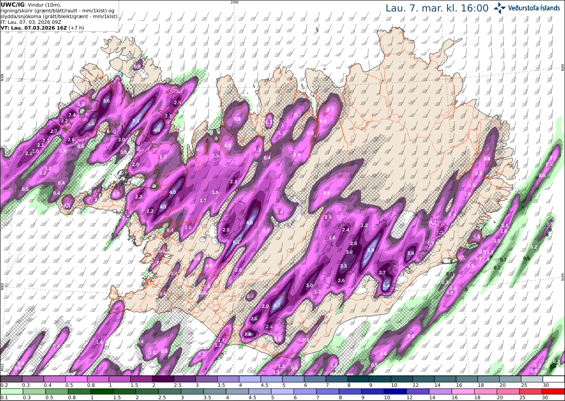565x401 pixels.
Task: Click light lavender upper legend swatch at 4
Action: tap(250, 379)
